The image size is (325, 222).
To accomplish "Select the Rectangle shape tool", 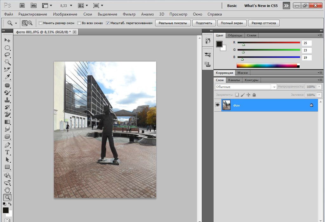I will tap(7, 167).
